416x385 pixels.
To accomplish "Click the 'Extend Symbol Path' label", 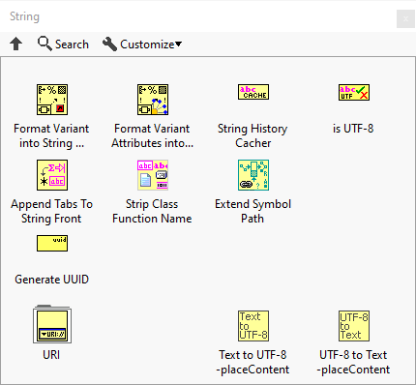I will pos(253,211).
